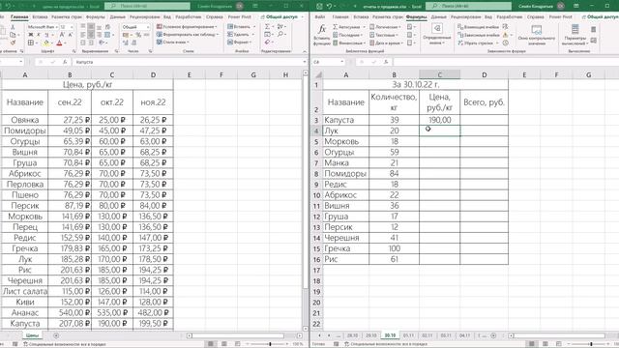Click the Borders icon in Font group

31,43
